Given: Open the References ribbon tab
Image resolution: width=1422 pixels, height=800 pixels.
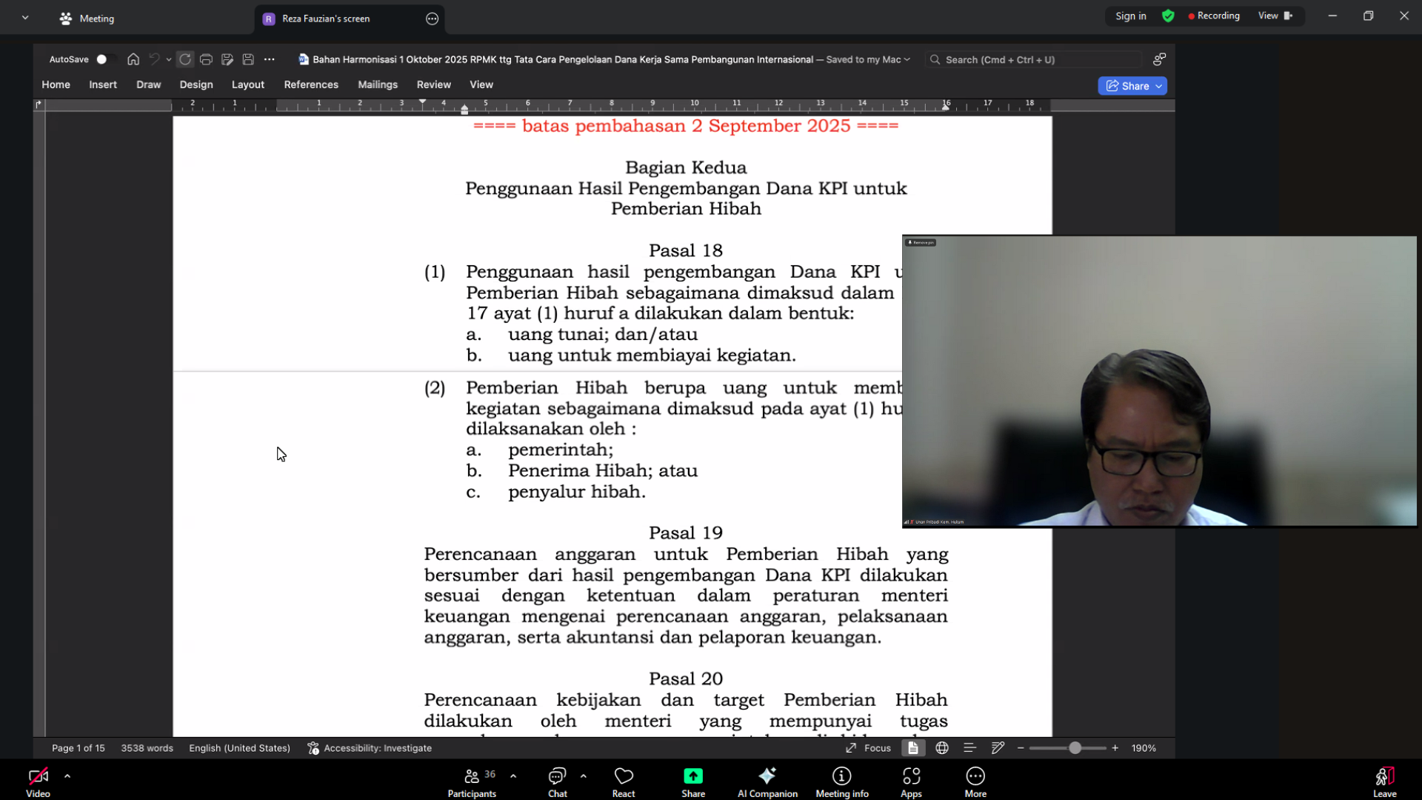Looking at the screenshot, I should 311,84.
